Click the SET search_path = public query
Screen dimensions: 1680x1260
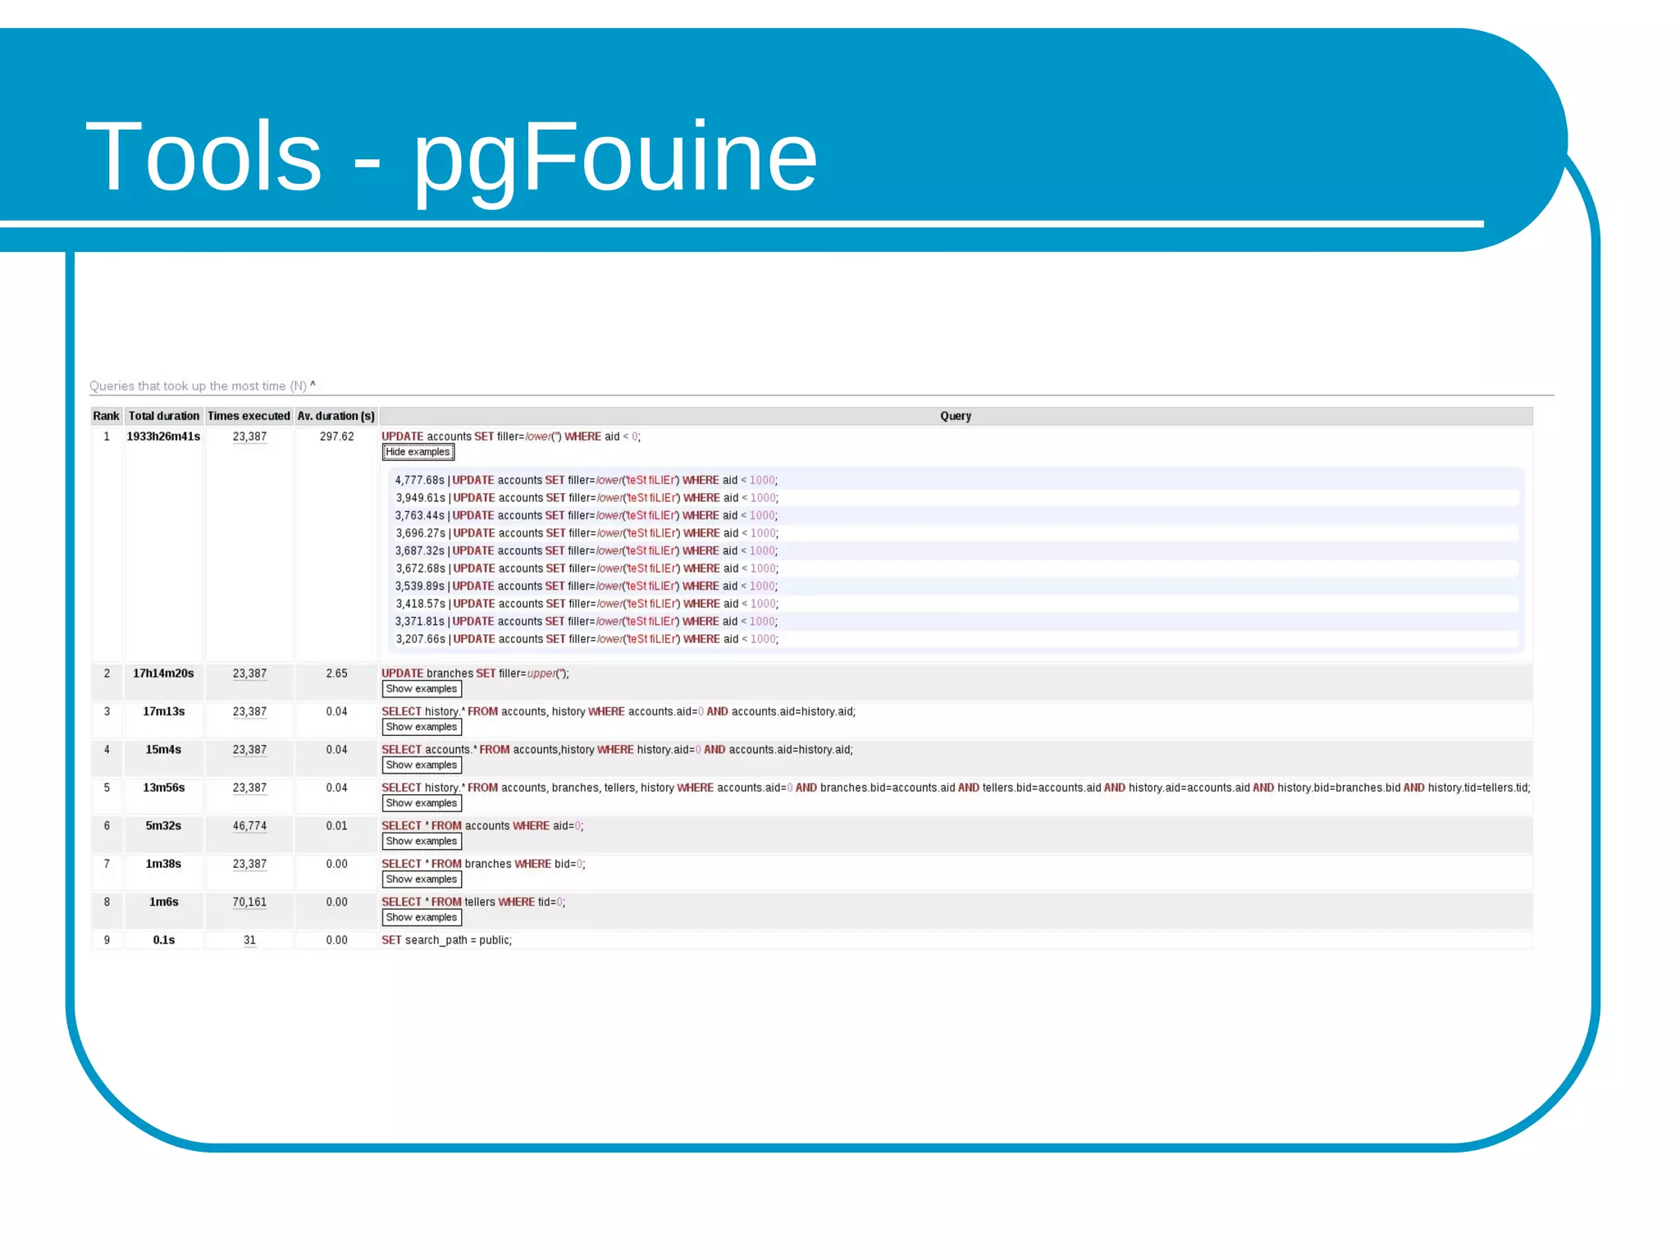click(446, 940)
